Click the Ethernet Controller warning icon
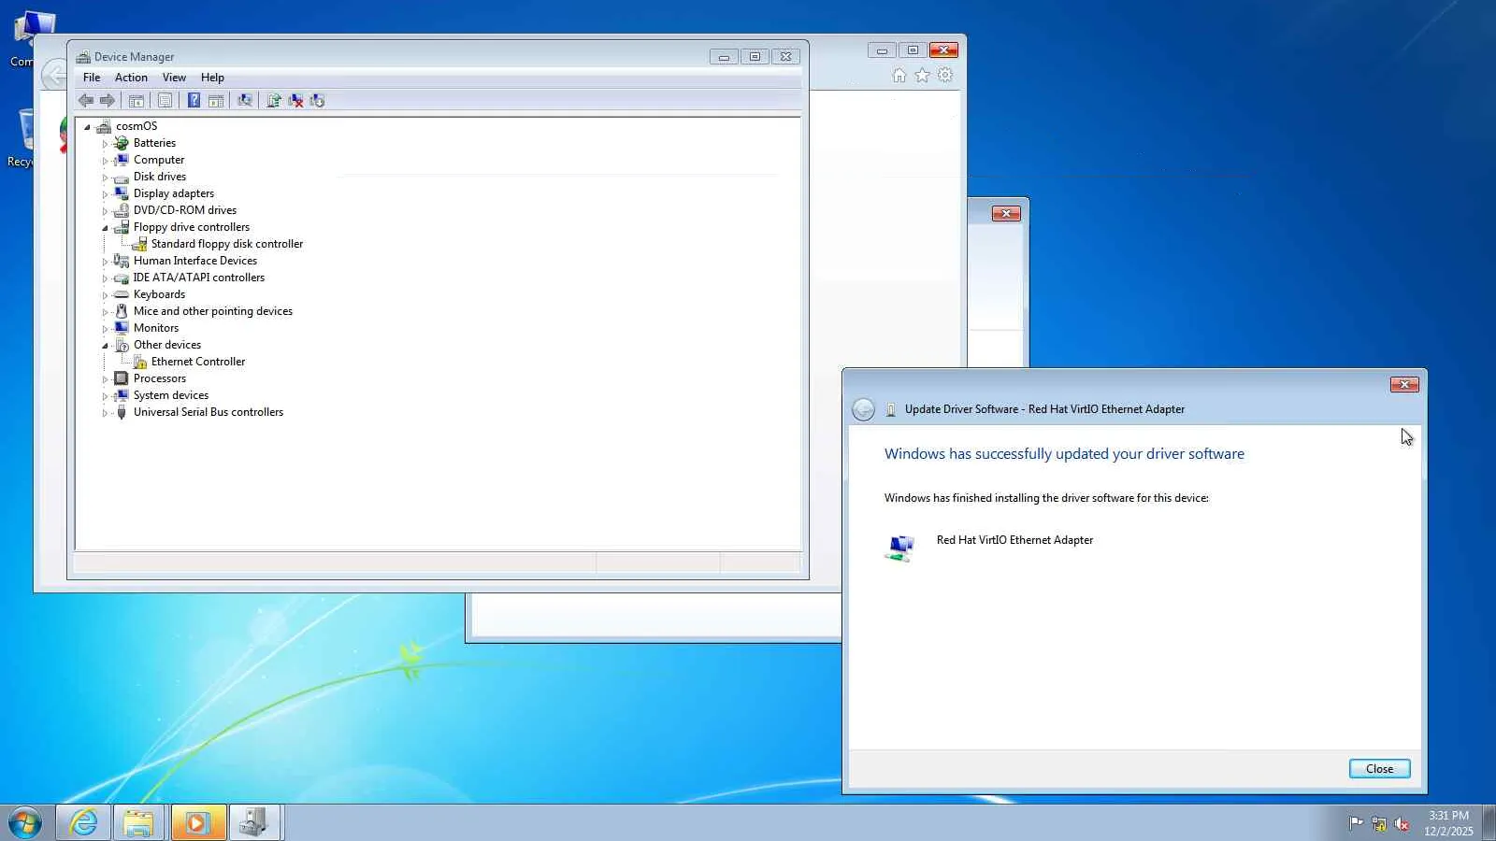 point(139,362)
